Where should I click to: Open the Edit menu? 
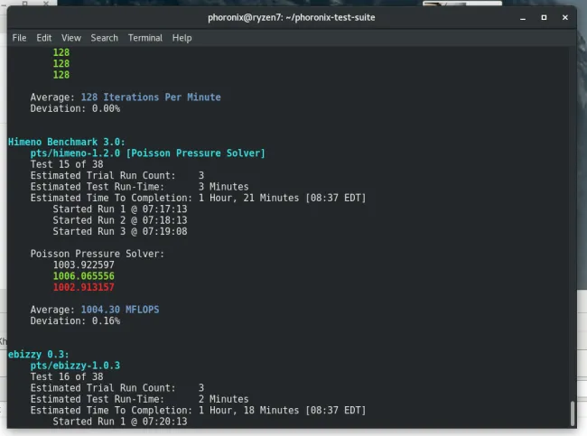click(44, 38)
